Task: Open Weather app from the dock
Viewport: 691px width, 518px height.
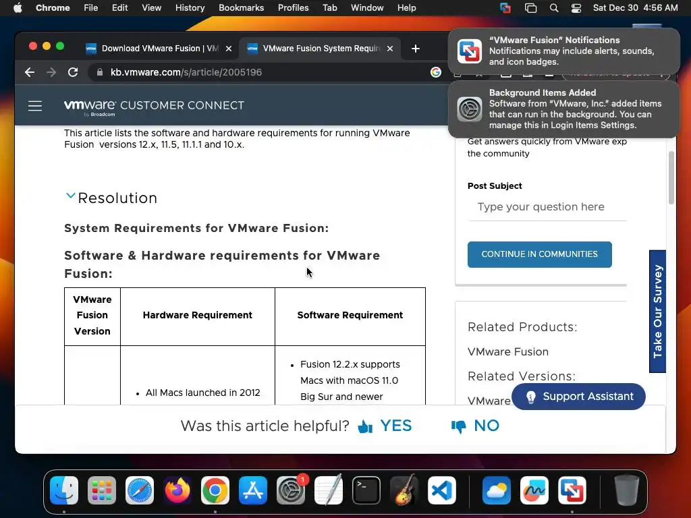Action: pos(497,490)
